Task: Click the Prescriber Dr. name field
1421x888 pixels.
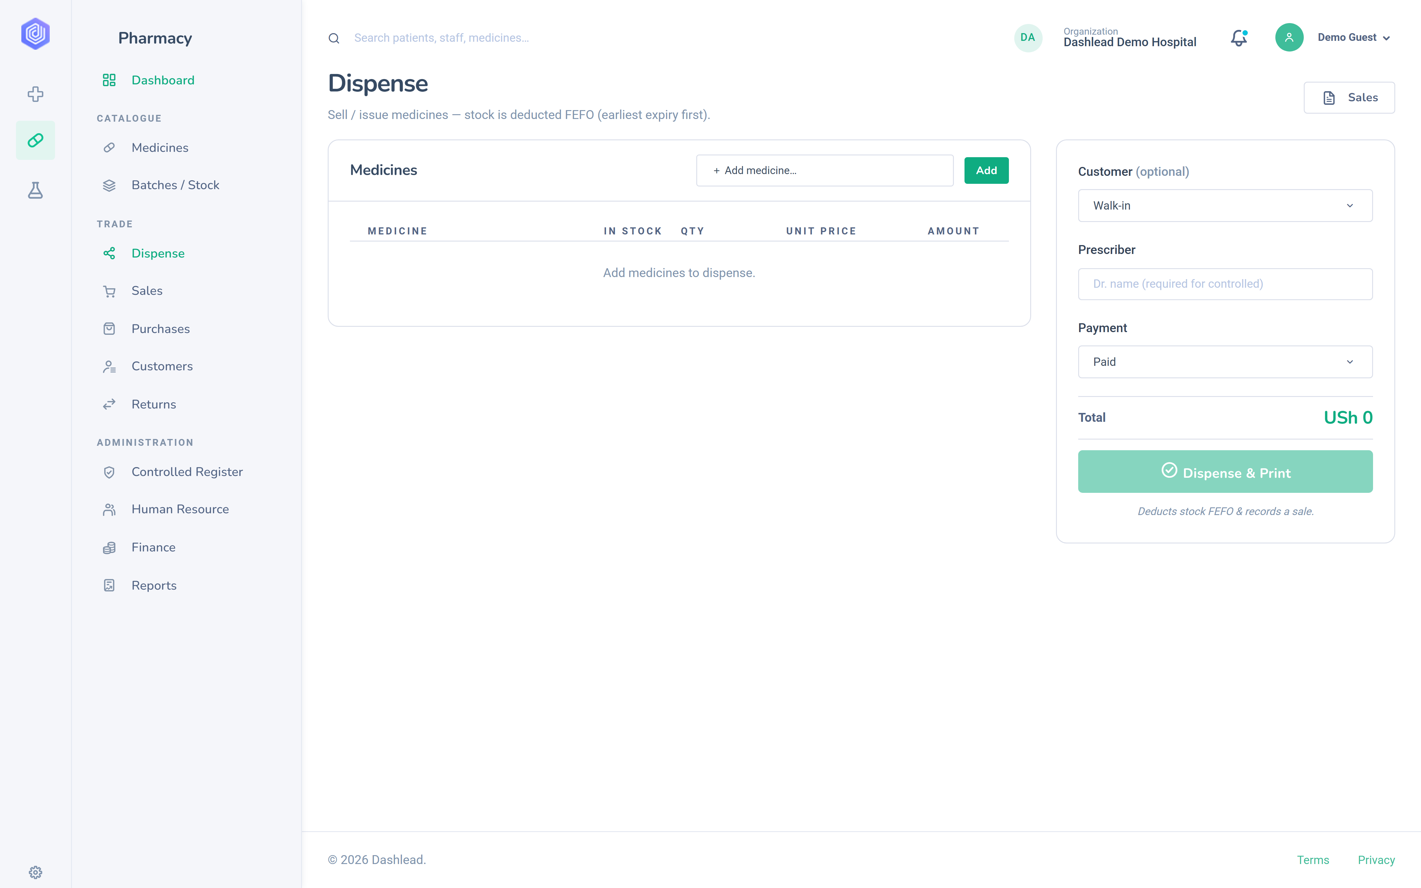Action: point(1226,284)
